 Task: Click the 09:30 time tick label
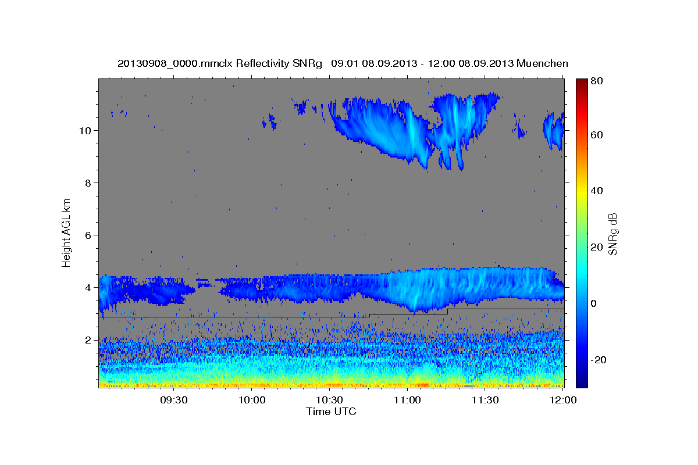pos(173,400)
